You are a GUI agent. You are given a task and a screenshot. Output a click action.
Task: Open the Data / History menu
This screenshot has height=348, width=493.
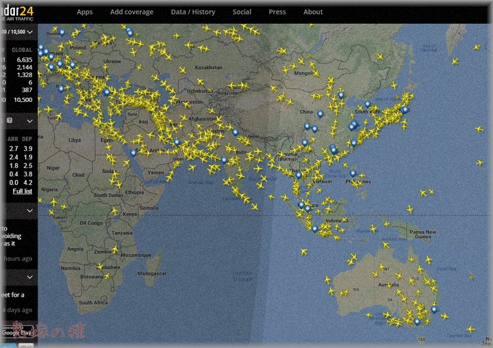pyautogui.click(x=192, y=12)
